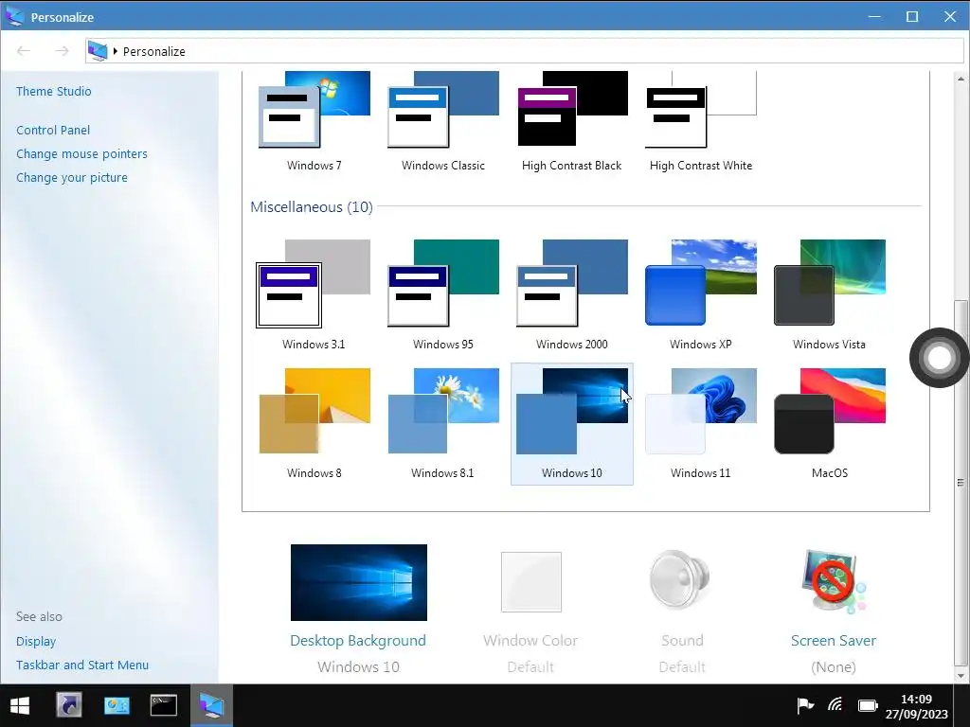Click the Personalize address bar field
The width and height of the screenshot is (970, 727).
click(524, 51)
